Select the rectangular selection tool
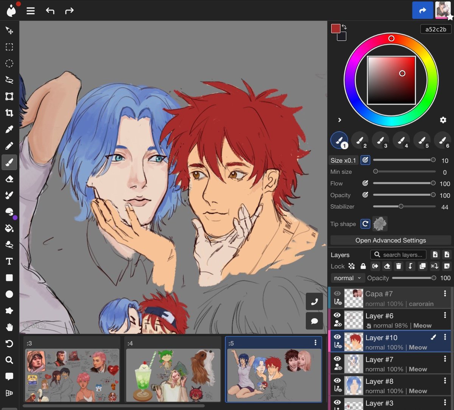 pyautogui.click(x=9, y=47)
